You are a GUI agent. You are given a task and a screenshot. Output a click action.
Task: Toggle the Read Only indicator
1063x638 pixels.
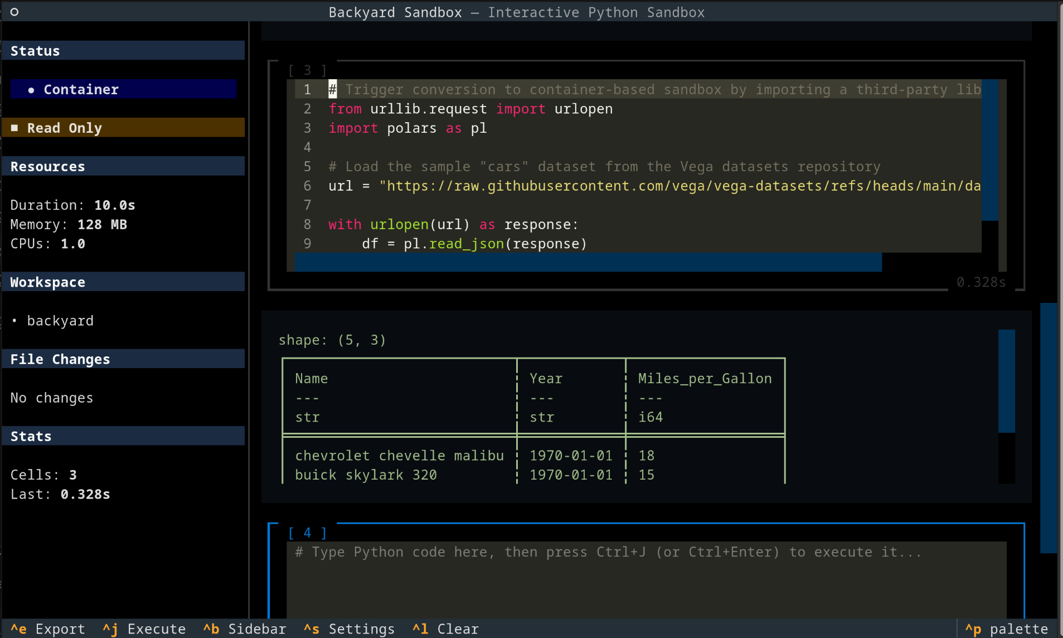pos(123,128)
